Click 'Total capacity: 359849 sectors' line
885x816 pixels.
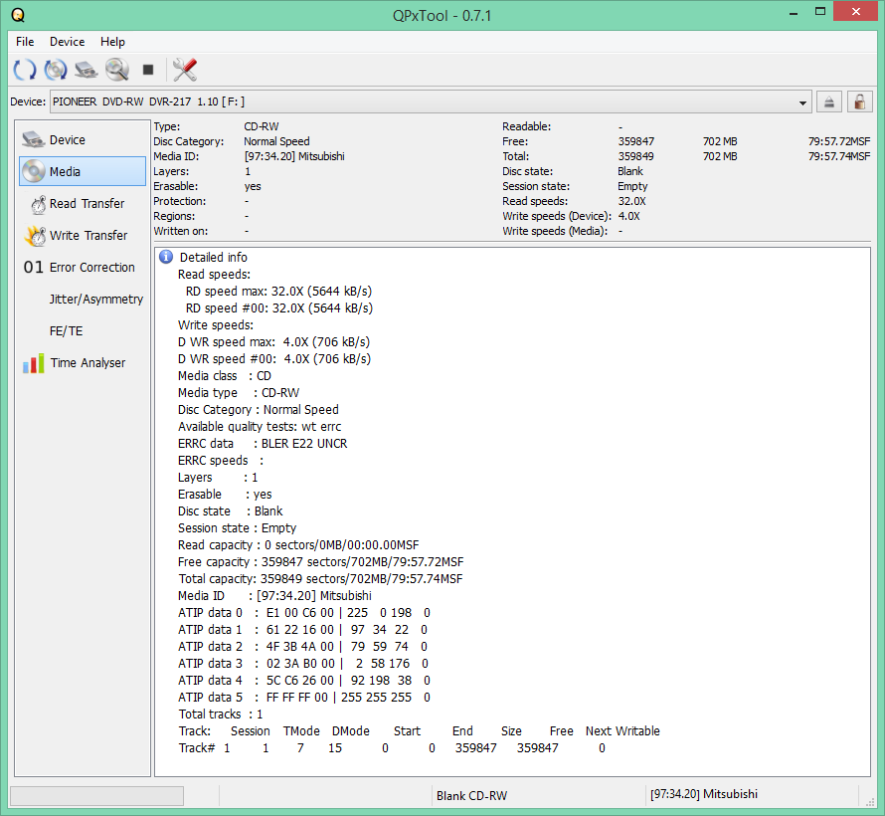320,579
